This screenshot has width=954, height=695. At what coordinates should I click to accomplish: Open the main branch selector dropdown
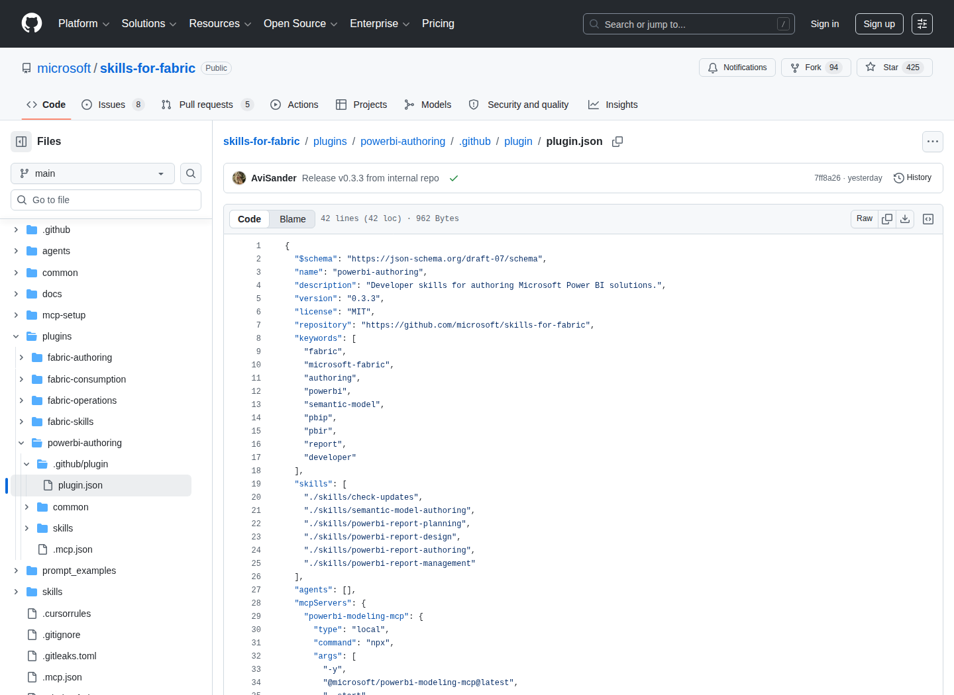[93, 173]
